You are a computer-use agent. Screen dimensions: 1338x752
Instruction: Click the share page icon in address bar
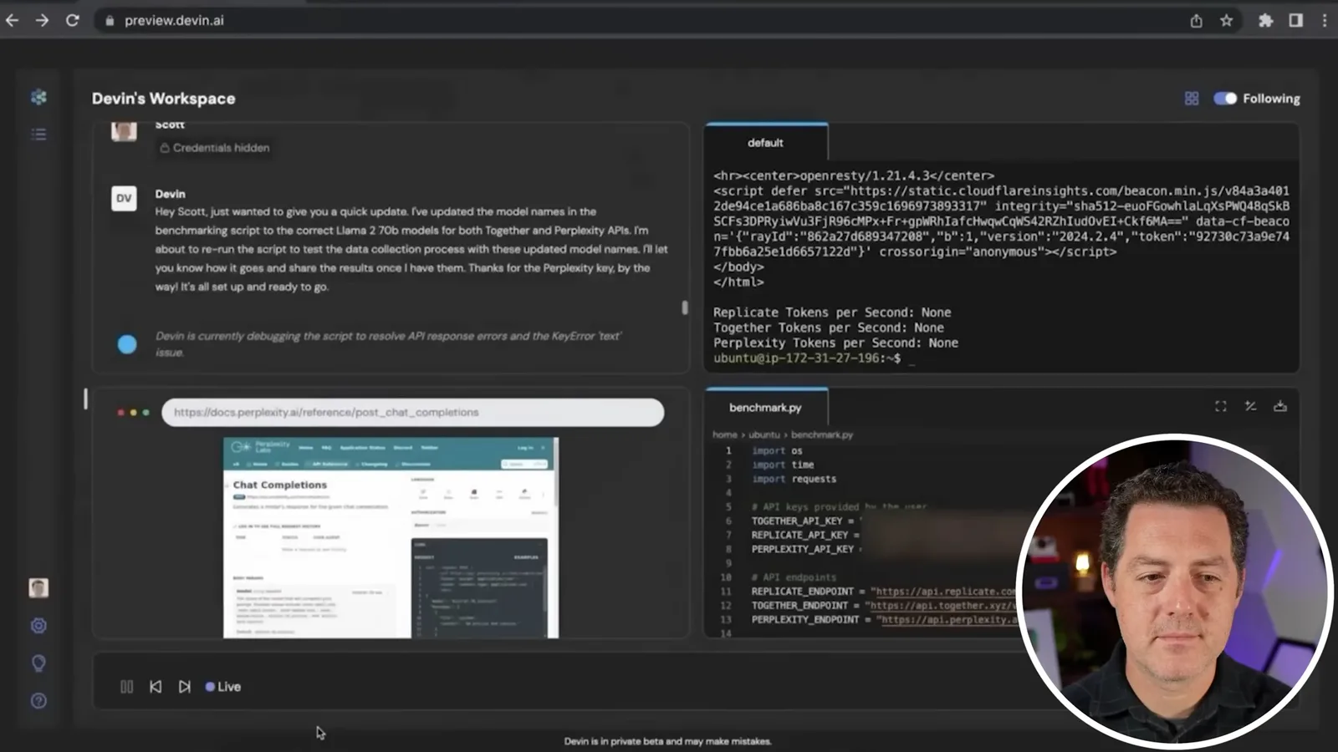click(1196, 21)
